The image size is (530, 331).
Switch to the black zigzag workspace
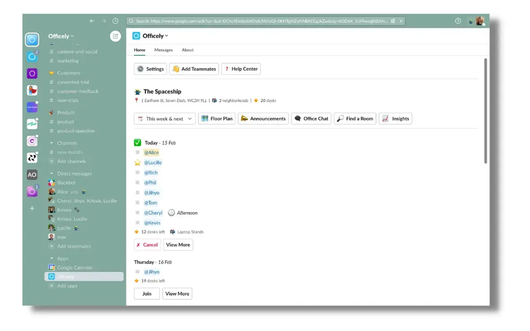point(32,158)
